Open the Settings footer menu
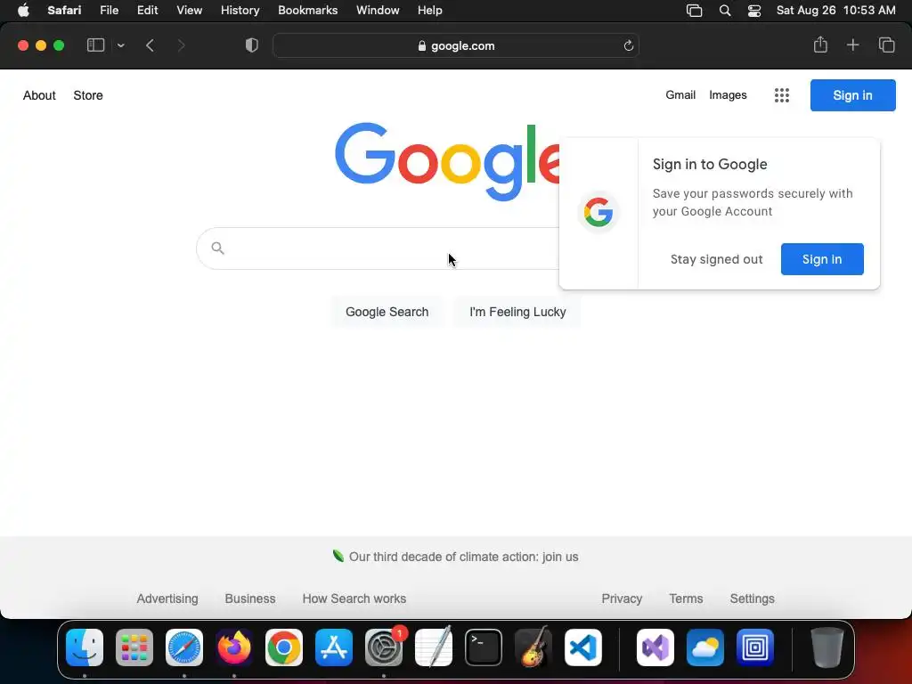The width and height of the screenshot is (912, 684). [x=752, y=598]
